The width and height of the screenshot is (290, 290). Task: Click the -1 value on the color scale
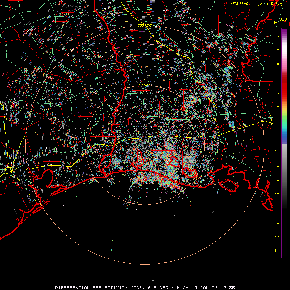tap(277, 151)
